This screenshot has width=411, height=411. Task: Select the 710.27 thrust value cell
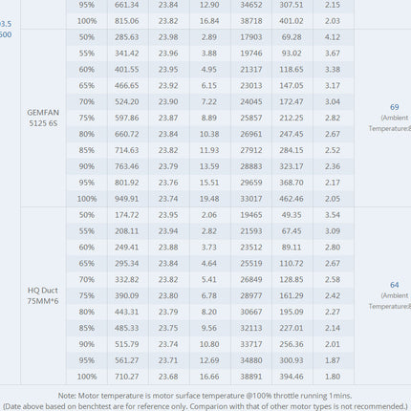pyautogui.click(x=127, y=377)
